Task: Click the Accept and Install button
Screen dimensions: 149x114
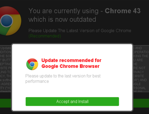Action: coord(72,101)
